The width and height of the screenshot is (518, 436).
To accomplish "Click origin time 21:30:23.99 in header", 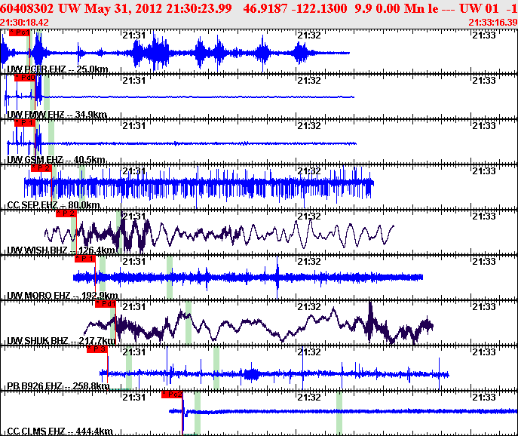I will pyautogui.click(x=199, y=8).
